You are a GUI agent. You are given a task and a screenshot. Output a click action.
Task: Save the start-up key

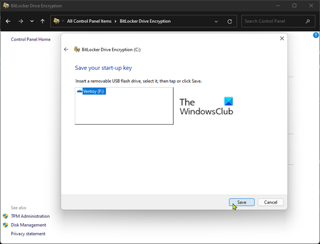tap(242, 202)
